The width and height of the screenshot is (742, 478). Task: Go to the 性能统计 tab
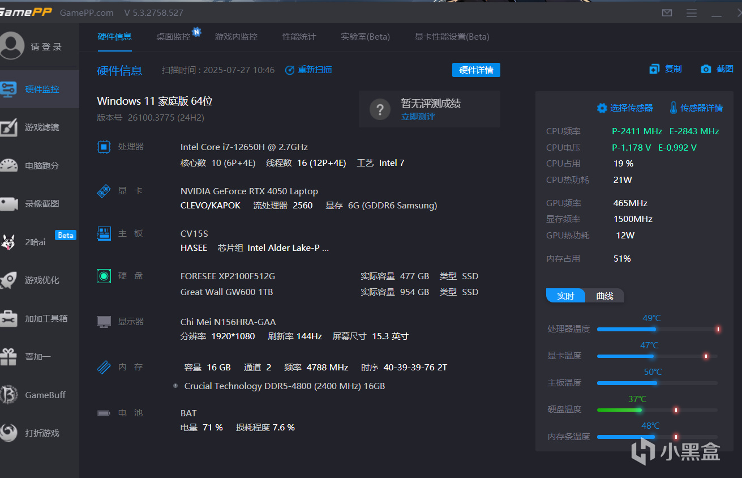[299, 37]
